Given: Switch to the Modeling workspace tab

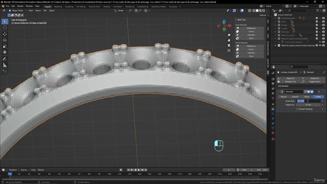Looking at the screenshot, I should pyautogui.click(x=58, y=7).
